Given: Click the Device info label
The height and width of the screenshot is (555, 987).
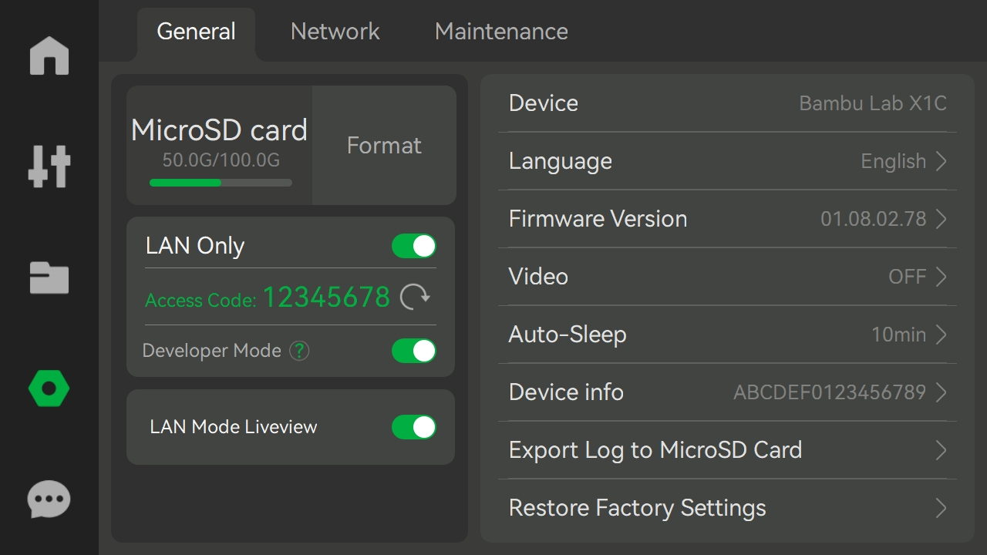Looking at the screenshot, I should coord(566,392).
